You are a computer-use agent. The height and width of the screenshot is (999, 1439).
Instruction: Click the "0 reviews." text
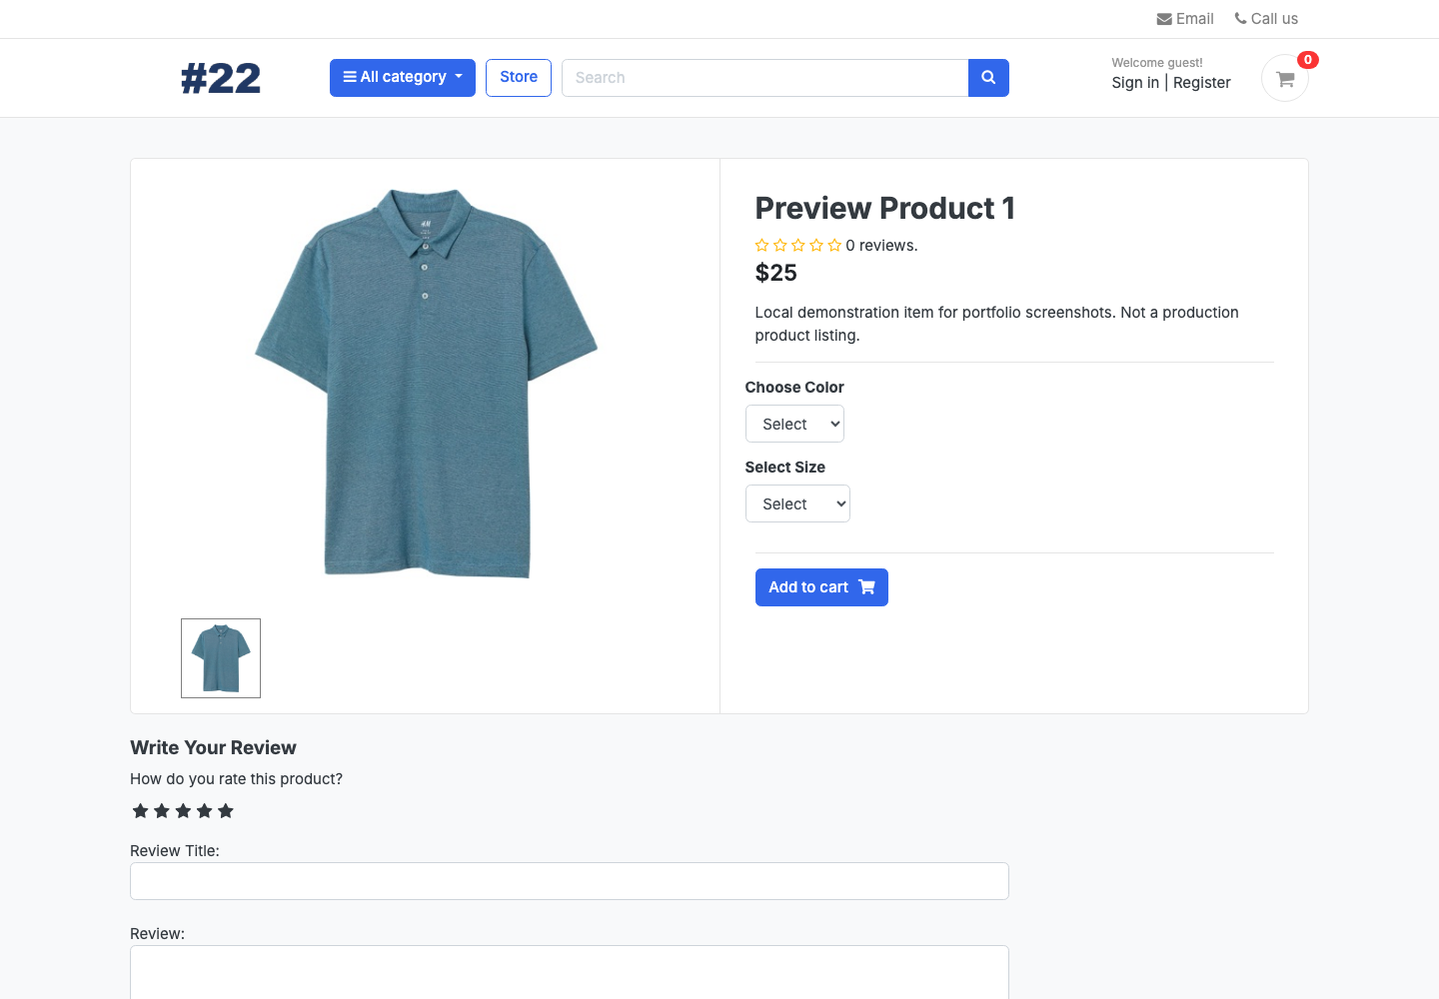tap(881, 246)
